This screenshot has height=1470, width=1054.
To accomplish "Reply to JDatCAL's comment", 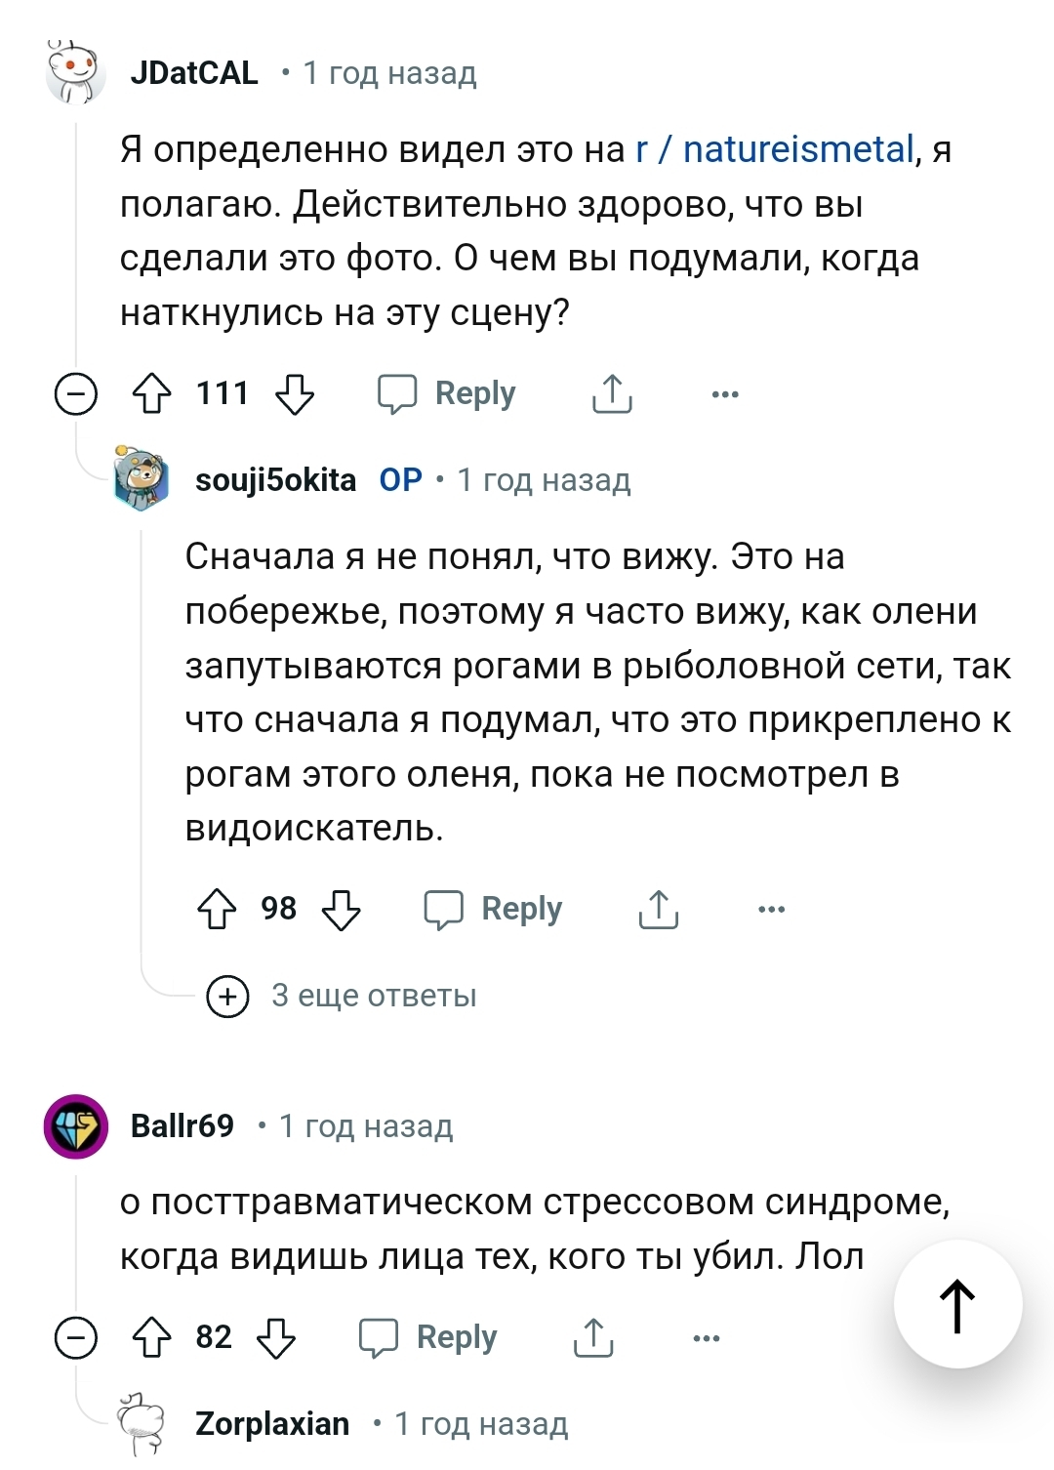I will tap(447, 394).
